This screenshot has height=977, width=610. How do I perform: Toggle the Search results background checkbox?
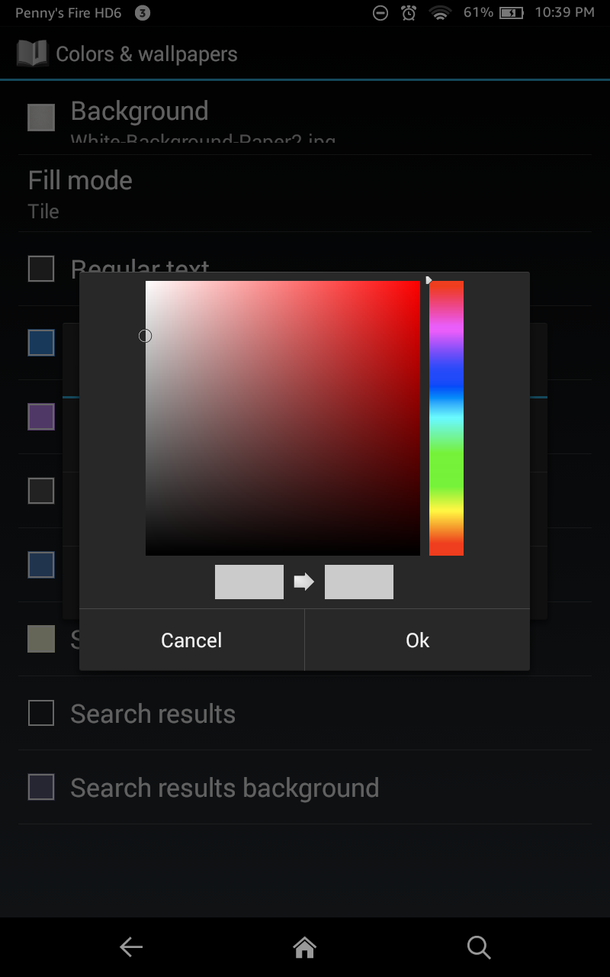tap(41, 787)
